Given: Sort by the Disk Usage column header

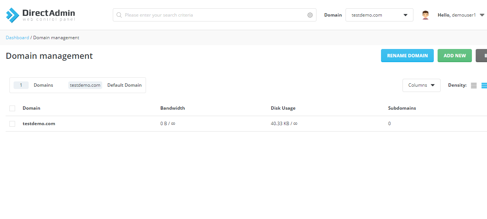Looking at the screenshot, I should 283,108.
